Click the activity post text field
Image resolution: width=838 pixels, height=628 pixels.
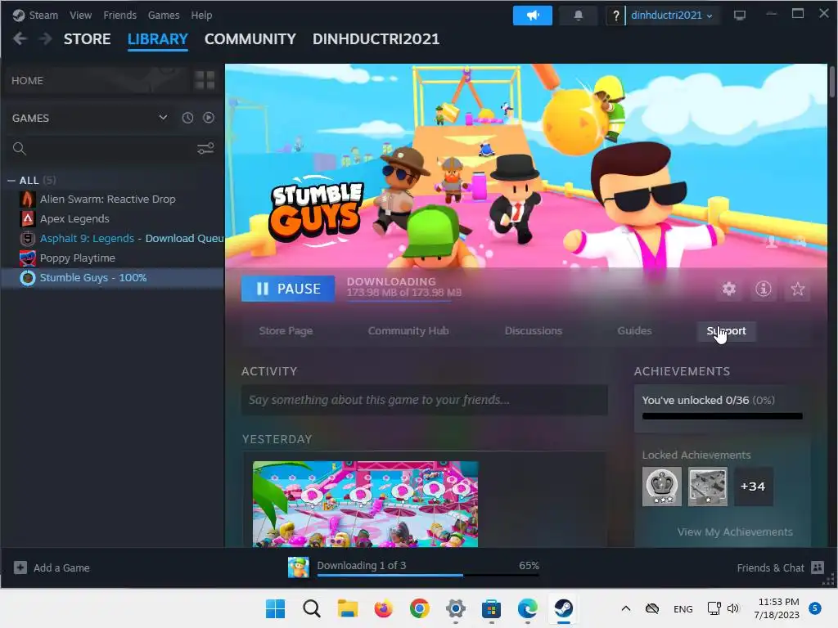click(x=425, y=400)
